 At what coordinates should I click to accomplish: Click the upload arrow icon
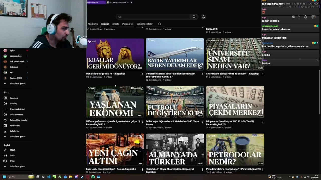[x=299, y=17]
